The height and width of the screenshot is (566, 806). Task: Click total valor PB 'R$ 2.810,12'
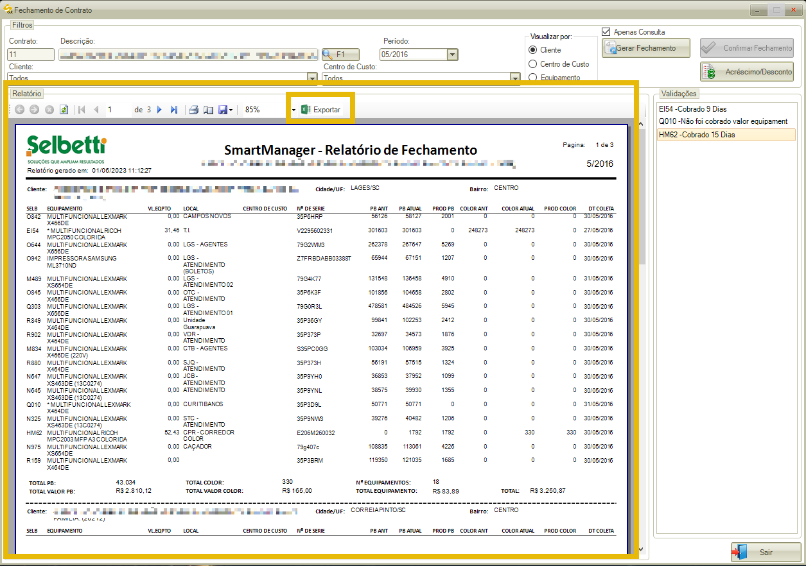tap(134, 491)
